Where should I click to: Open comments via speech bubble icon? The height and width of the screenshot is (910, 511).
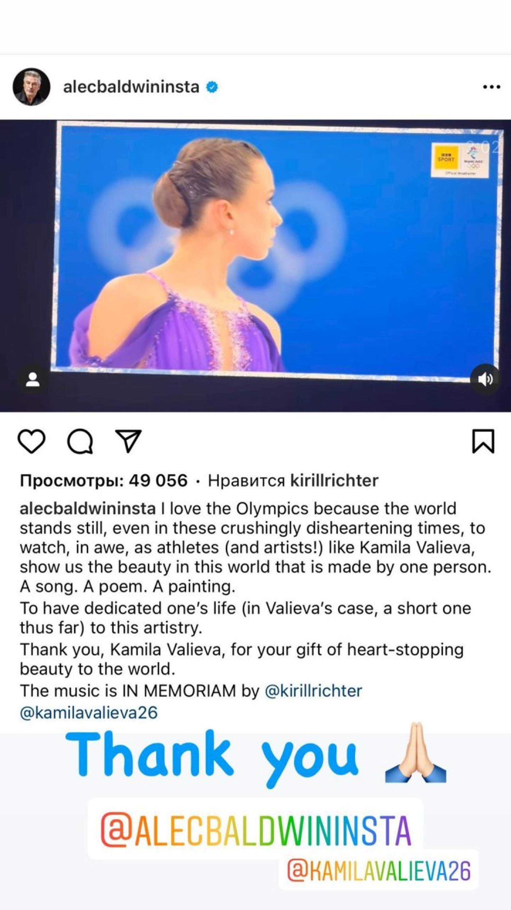(80, 441)
